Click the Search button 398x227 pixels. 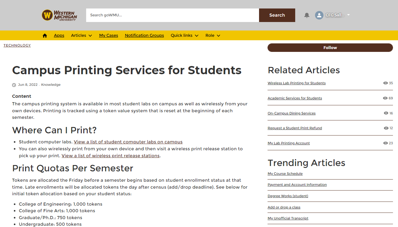(x=277, y=15)
